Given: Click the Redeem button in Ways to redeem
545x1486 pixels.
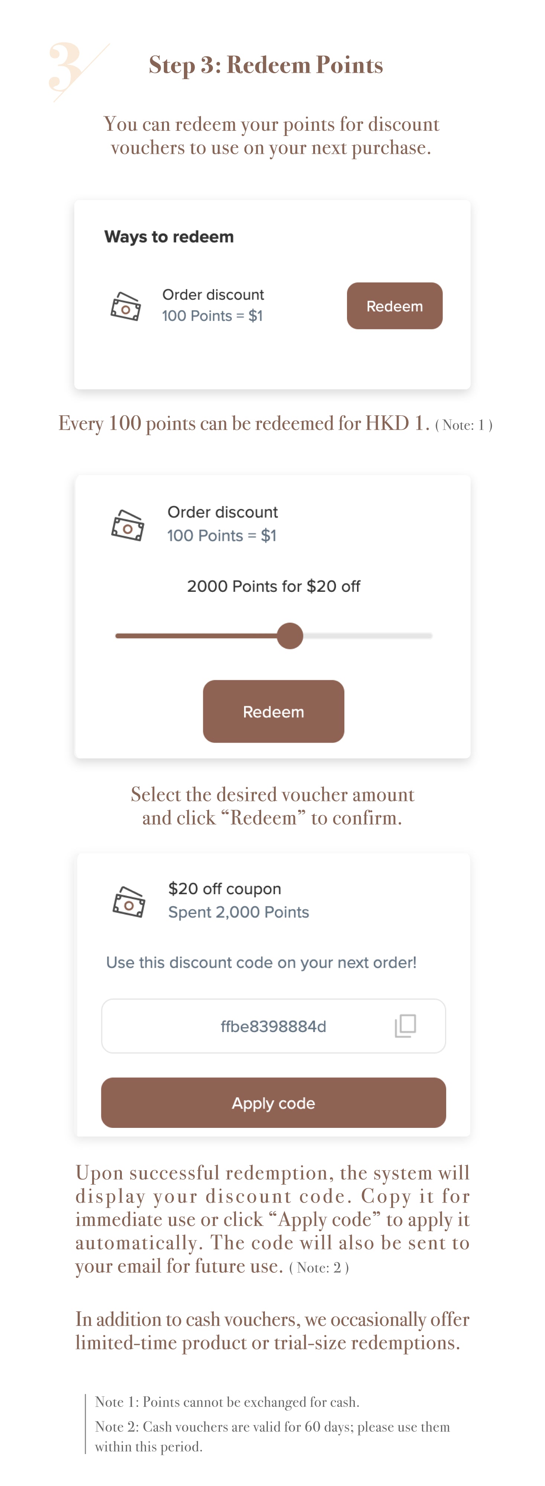Looking at the screenshot, I should point(395,306).
